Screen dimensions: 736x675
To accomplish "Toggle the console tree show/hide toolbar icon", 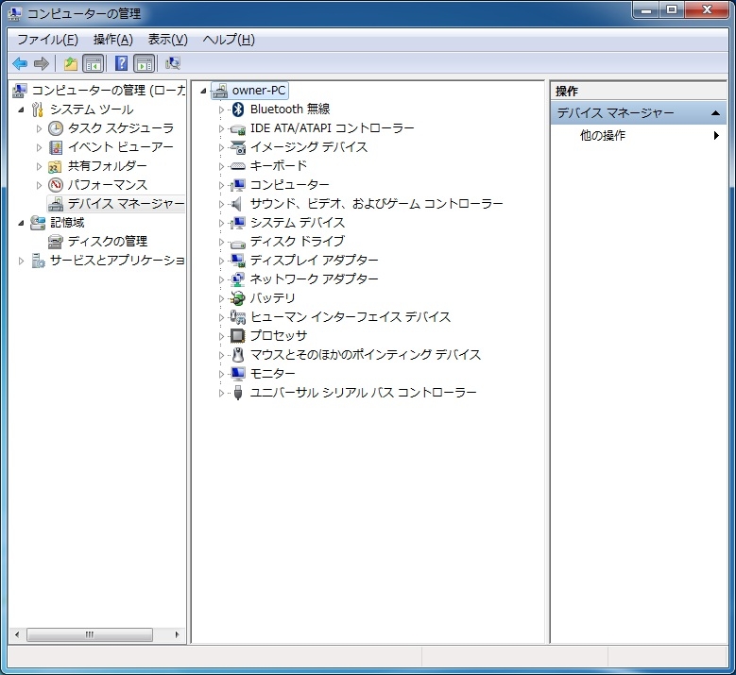I will [x=93, y=63].
